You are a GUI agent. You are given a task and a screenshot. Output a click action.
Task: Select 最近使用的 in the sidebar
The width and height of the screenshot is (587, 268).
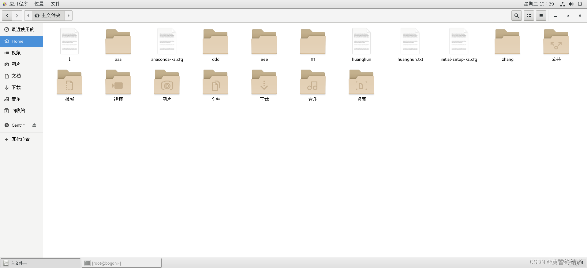pos(21,29)
